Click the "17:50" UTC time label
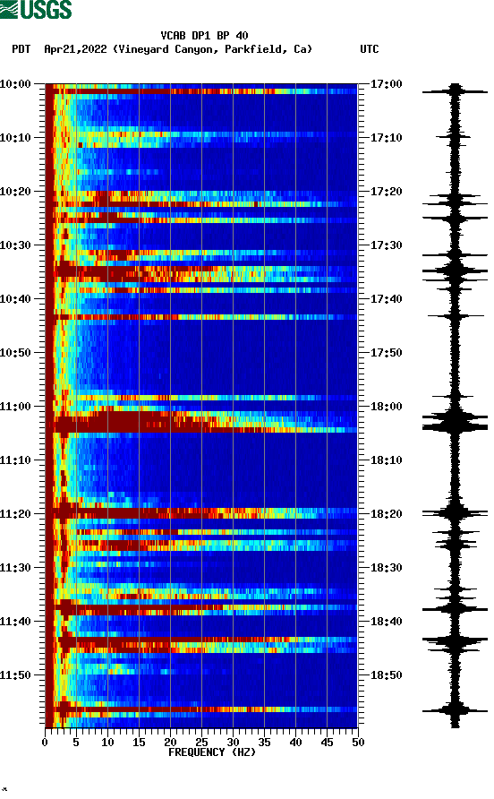This screenshot has height=799, width=494. (386, 353)
